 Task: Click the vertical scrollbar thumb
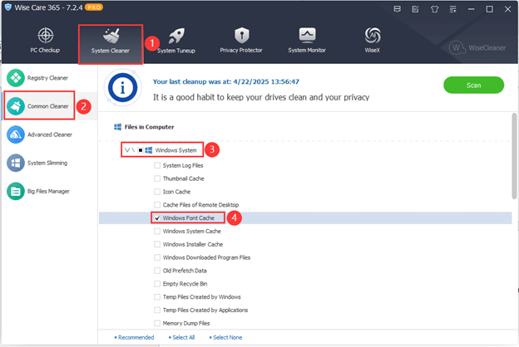click(514, 156)
